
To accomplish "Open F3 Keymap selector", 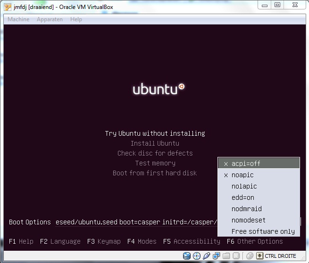I will [104, 241].
